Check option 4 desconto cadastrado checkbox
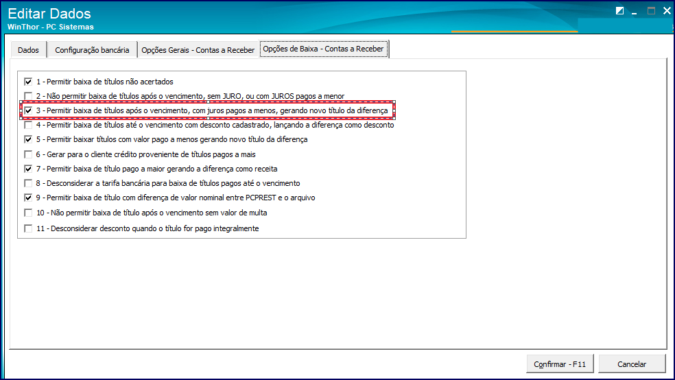675x380 pixels. coord(28,126)
